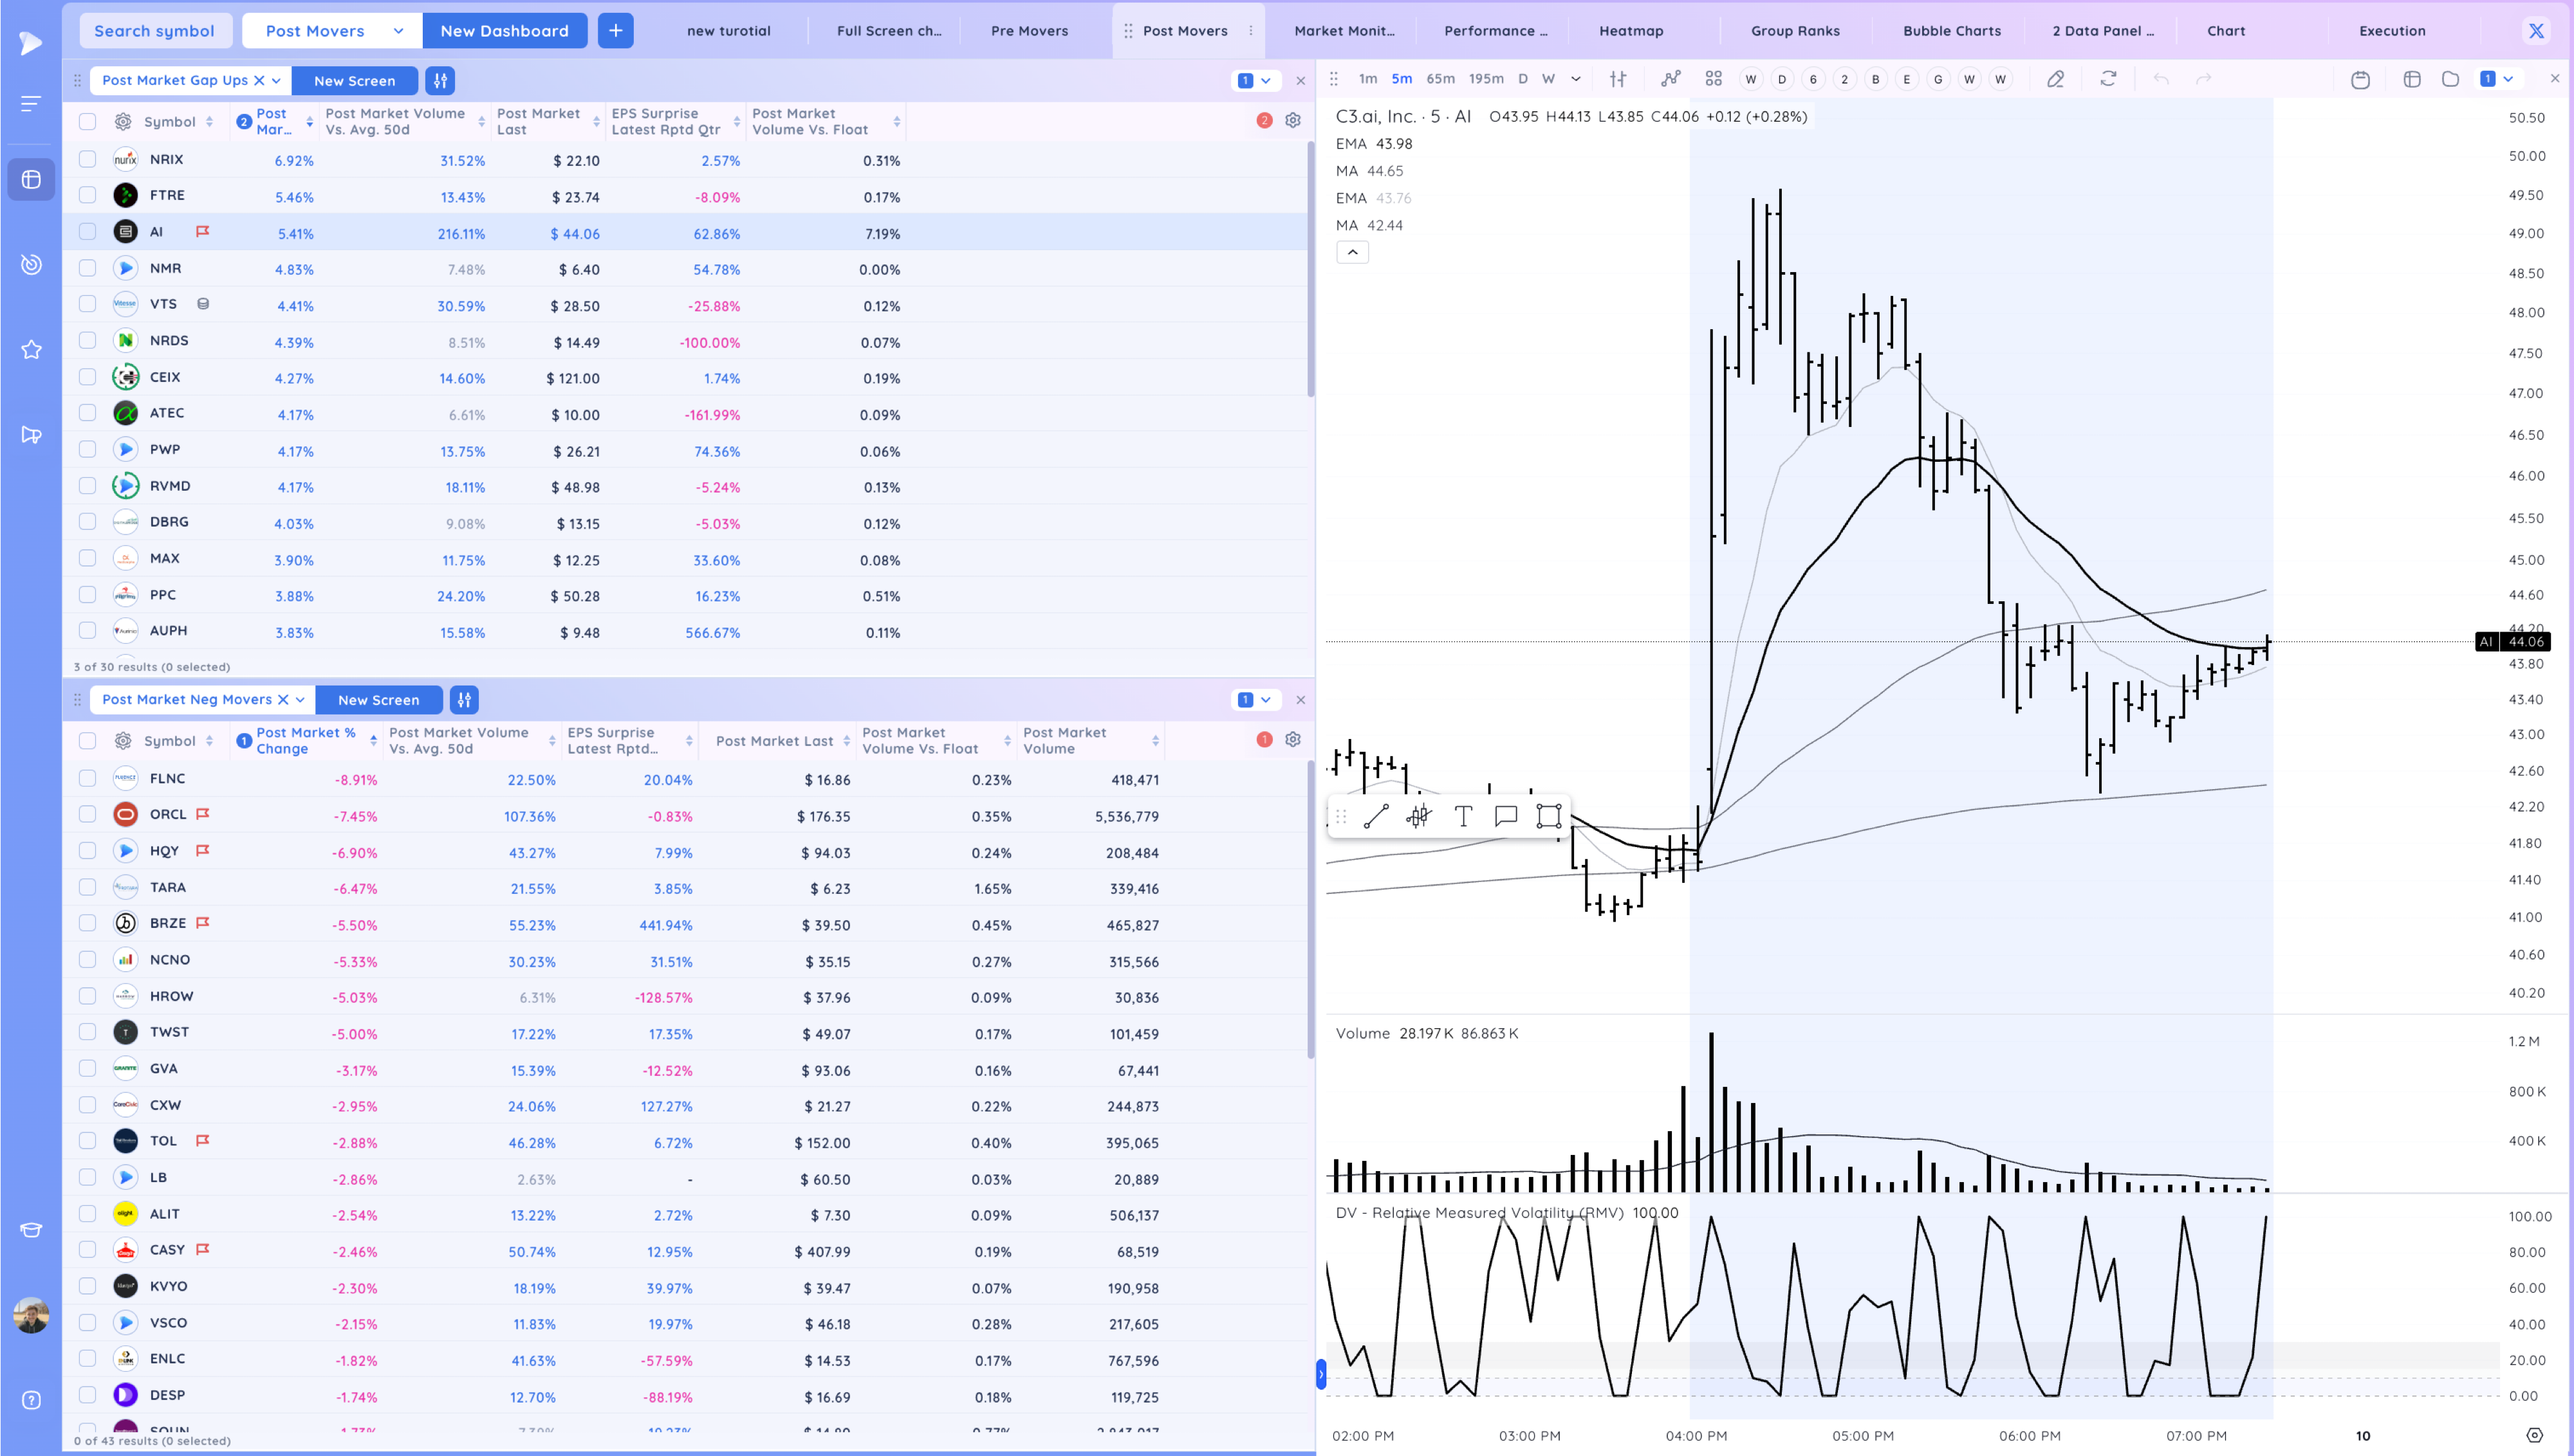2574x1456 pixels.
Task: Select the TARA row checkbox
Action: [88, 887]
